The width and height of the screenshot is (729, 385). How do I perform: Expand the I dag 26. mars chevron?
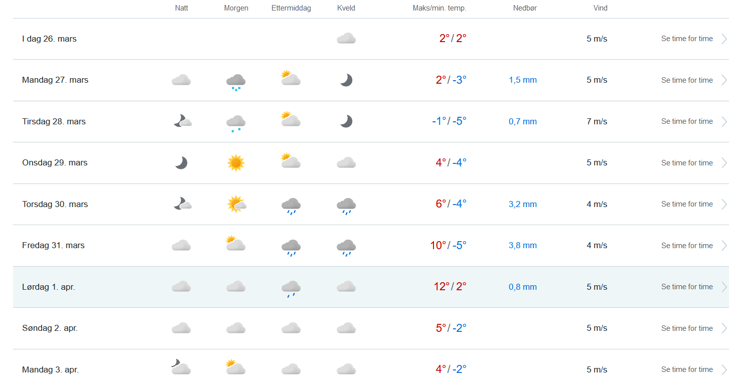coord(723,39)
